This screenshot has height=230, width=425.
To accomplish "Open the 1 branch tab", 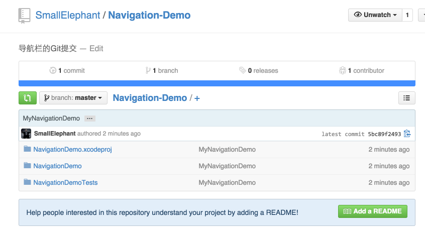I will tap(162, 71).
